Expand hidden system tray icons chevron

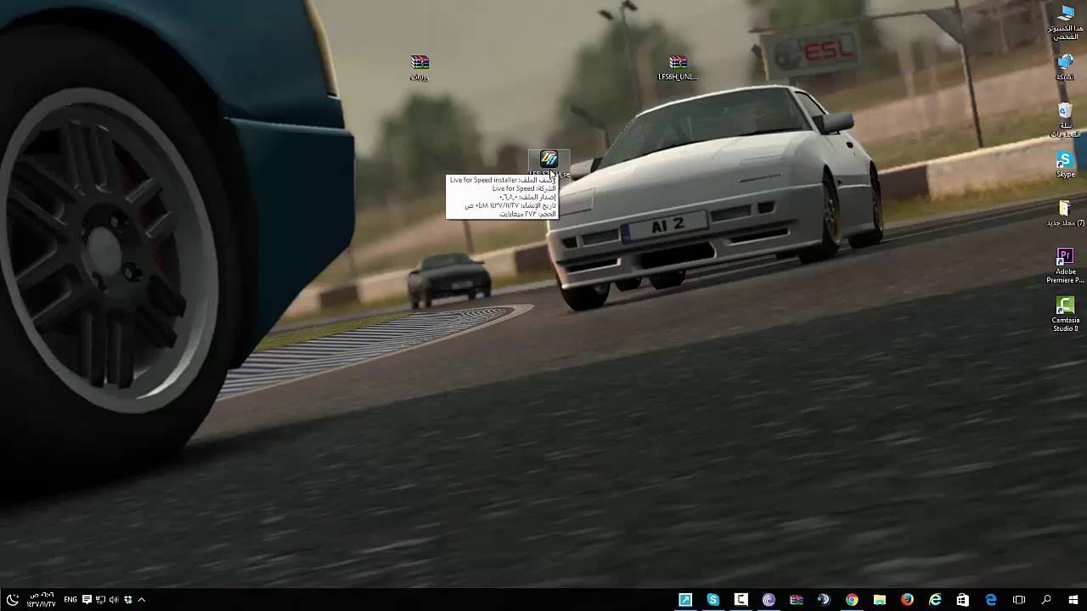click(142, 600)
